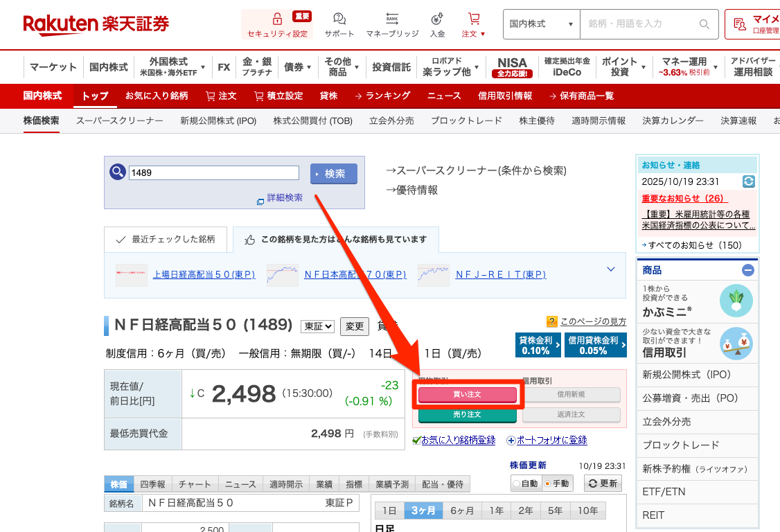
Task: Open the 上場日経高配当50 chart thumbnail
Action: [x=131, y=274]
